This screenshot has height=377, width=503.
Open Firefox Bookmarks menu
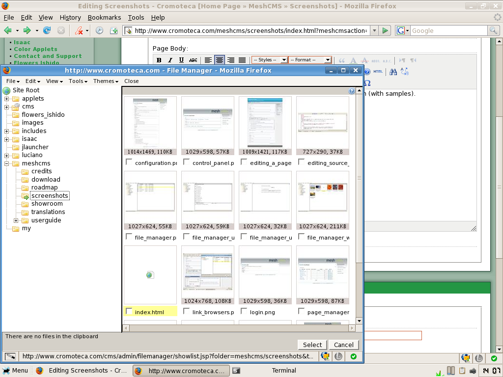click(x=104, y=17)
